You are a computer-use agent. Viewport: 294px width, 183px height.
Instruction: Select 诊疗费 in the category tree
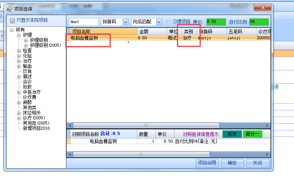[x=30, y=97]
